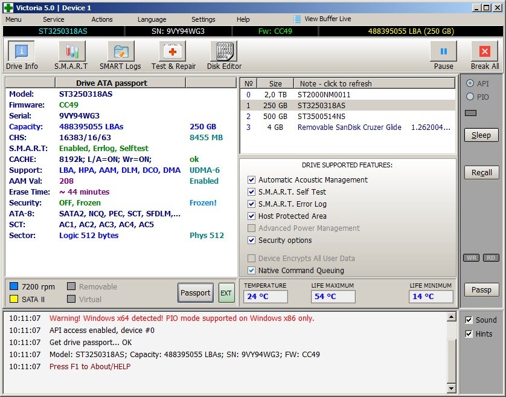
Task: Toggle S.M.A.R.T. Error Log checkbox
Action: [251, 204]
